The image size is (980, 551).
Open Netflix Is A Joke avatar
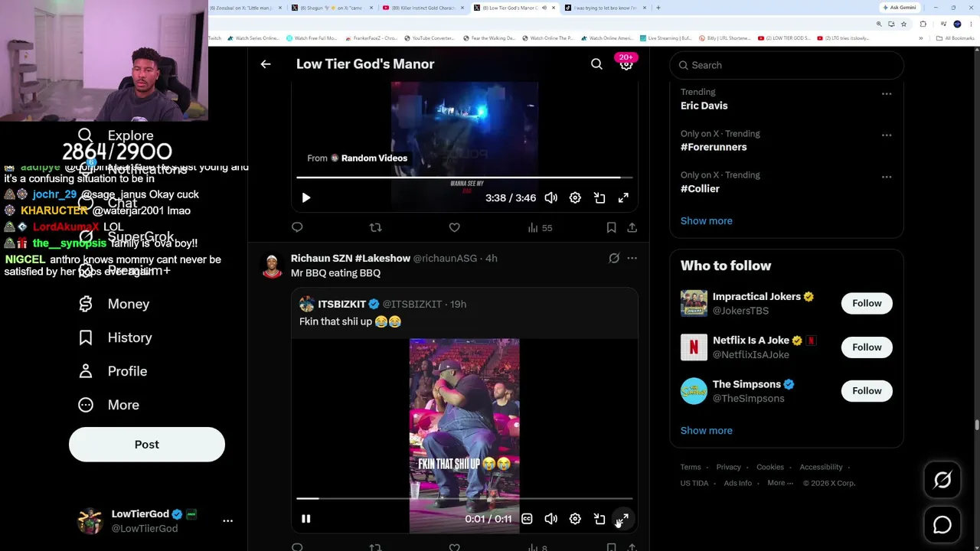point(694,347)
